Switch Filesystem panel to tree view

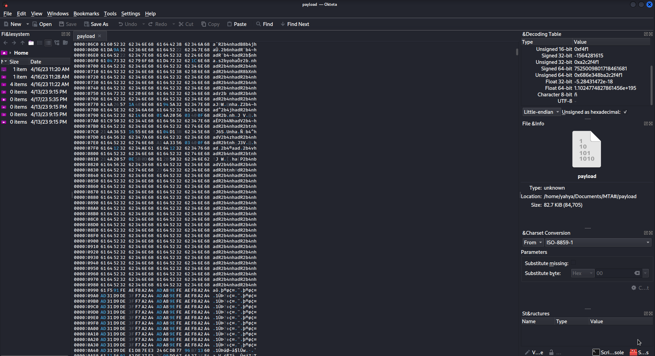pos(57,43)
